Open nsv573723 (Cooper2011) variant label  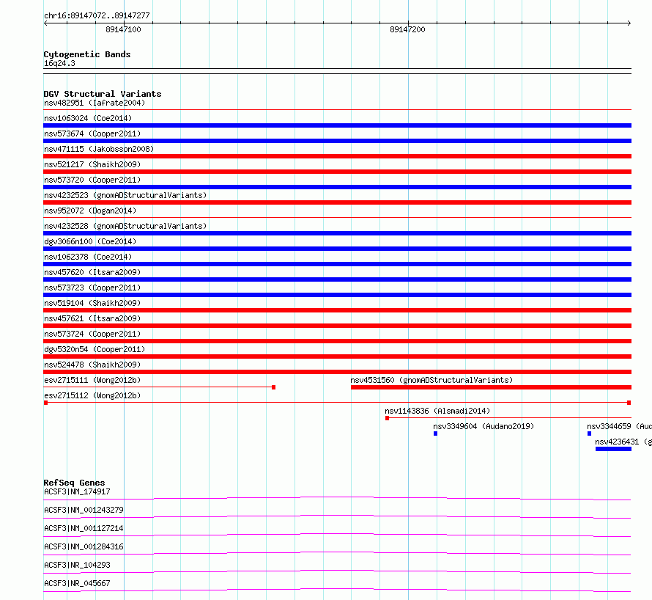92,288
